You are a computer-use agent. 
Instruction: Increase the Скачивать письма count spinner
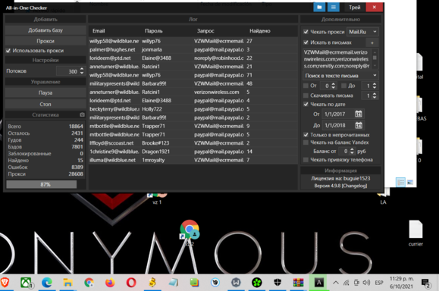(x=375, y=94)
